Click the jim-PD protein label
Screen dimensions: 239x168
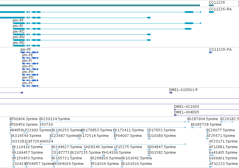point(28,78)
